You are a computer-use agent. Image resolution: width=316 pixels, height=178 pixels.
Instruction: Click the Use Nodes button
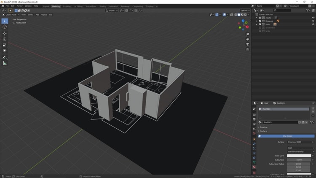click(x=288, y=136)
